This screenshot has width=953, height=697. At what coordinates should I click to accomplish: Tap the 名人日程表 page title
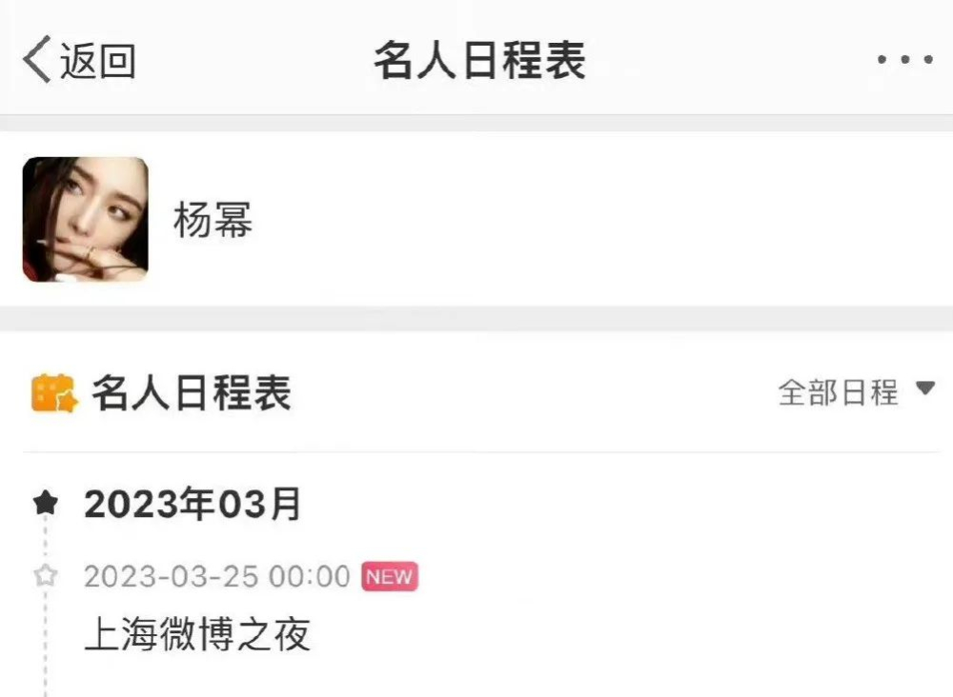479,60
